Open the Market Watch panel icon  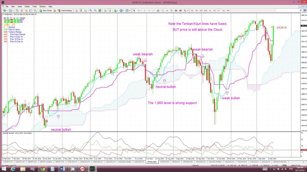coord(17,10)
